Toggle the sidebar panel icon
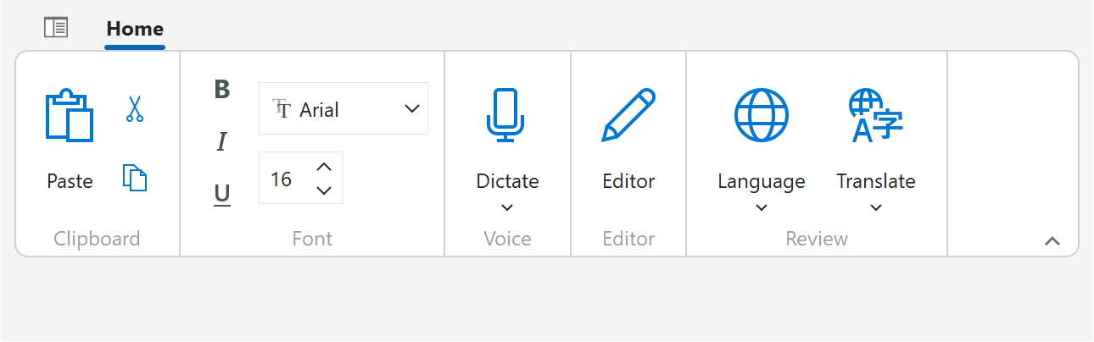Image resolution: width=1094 pixels, height=342 pixels. point(56,28)
